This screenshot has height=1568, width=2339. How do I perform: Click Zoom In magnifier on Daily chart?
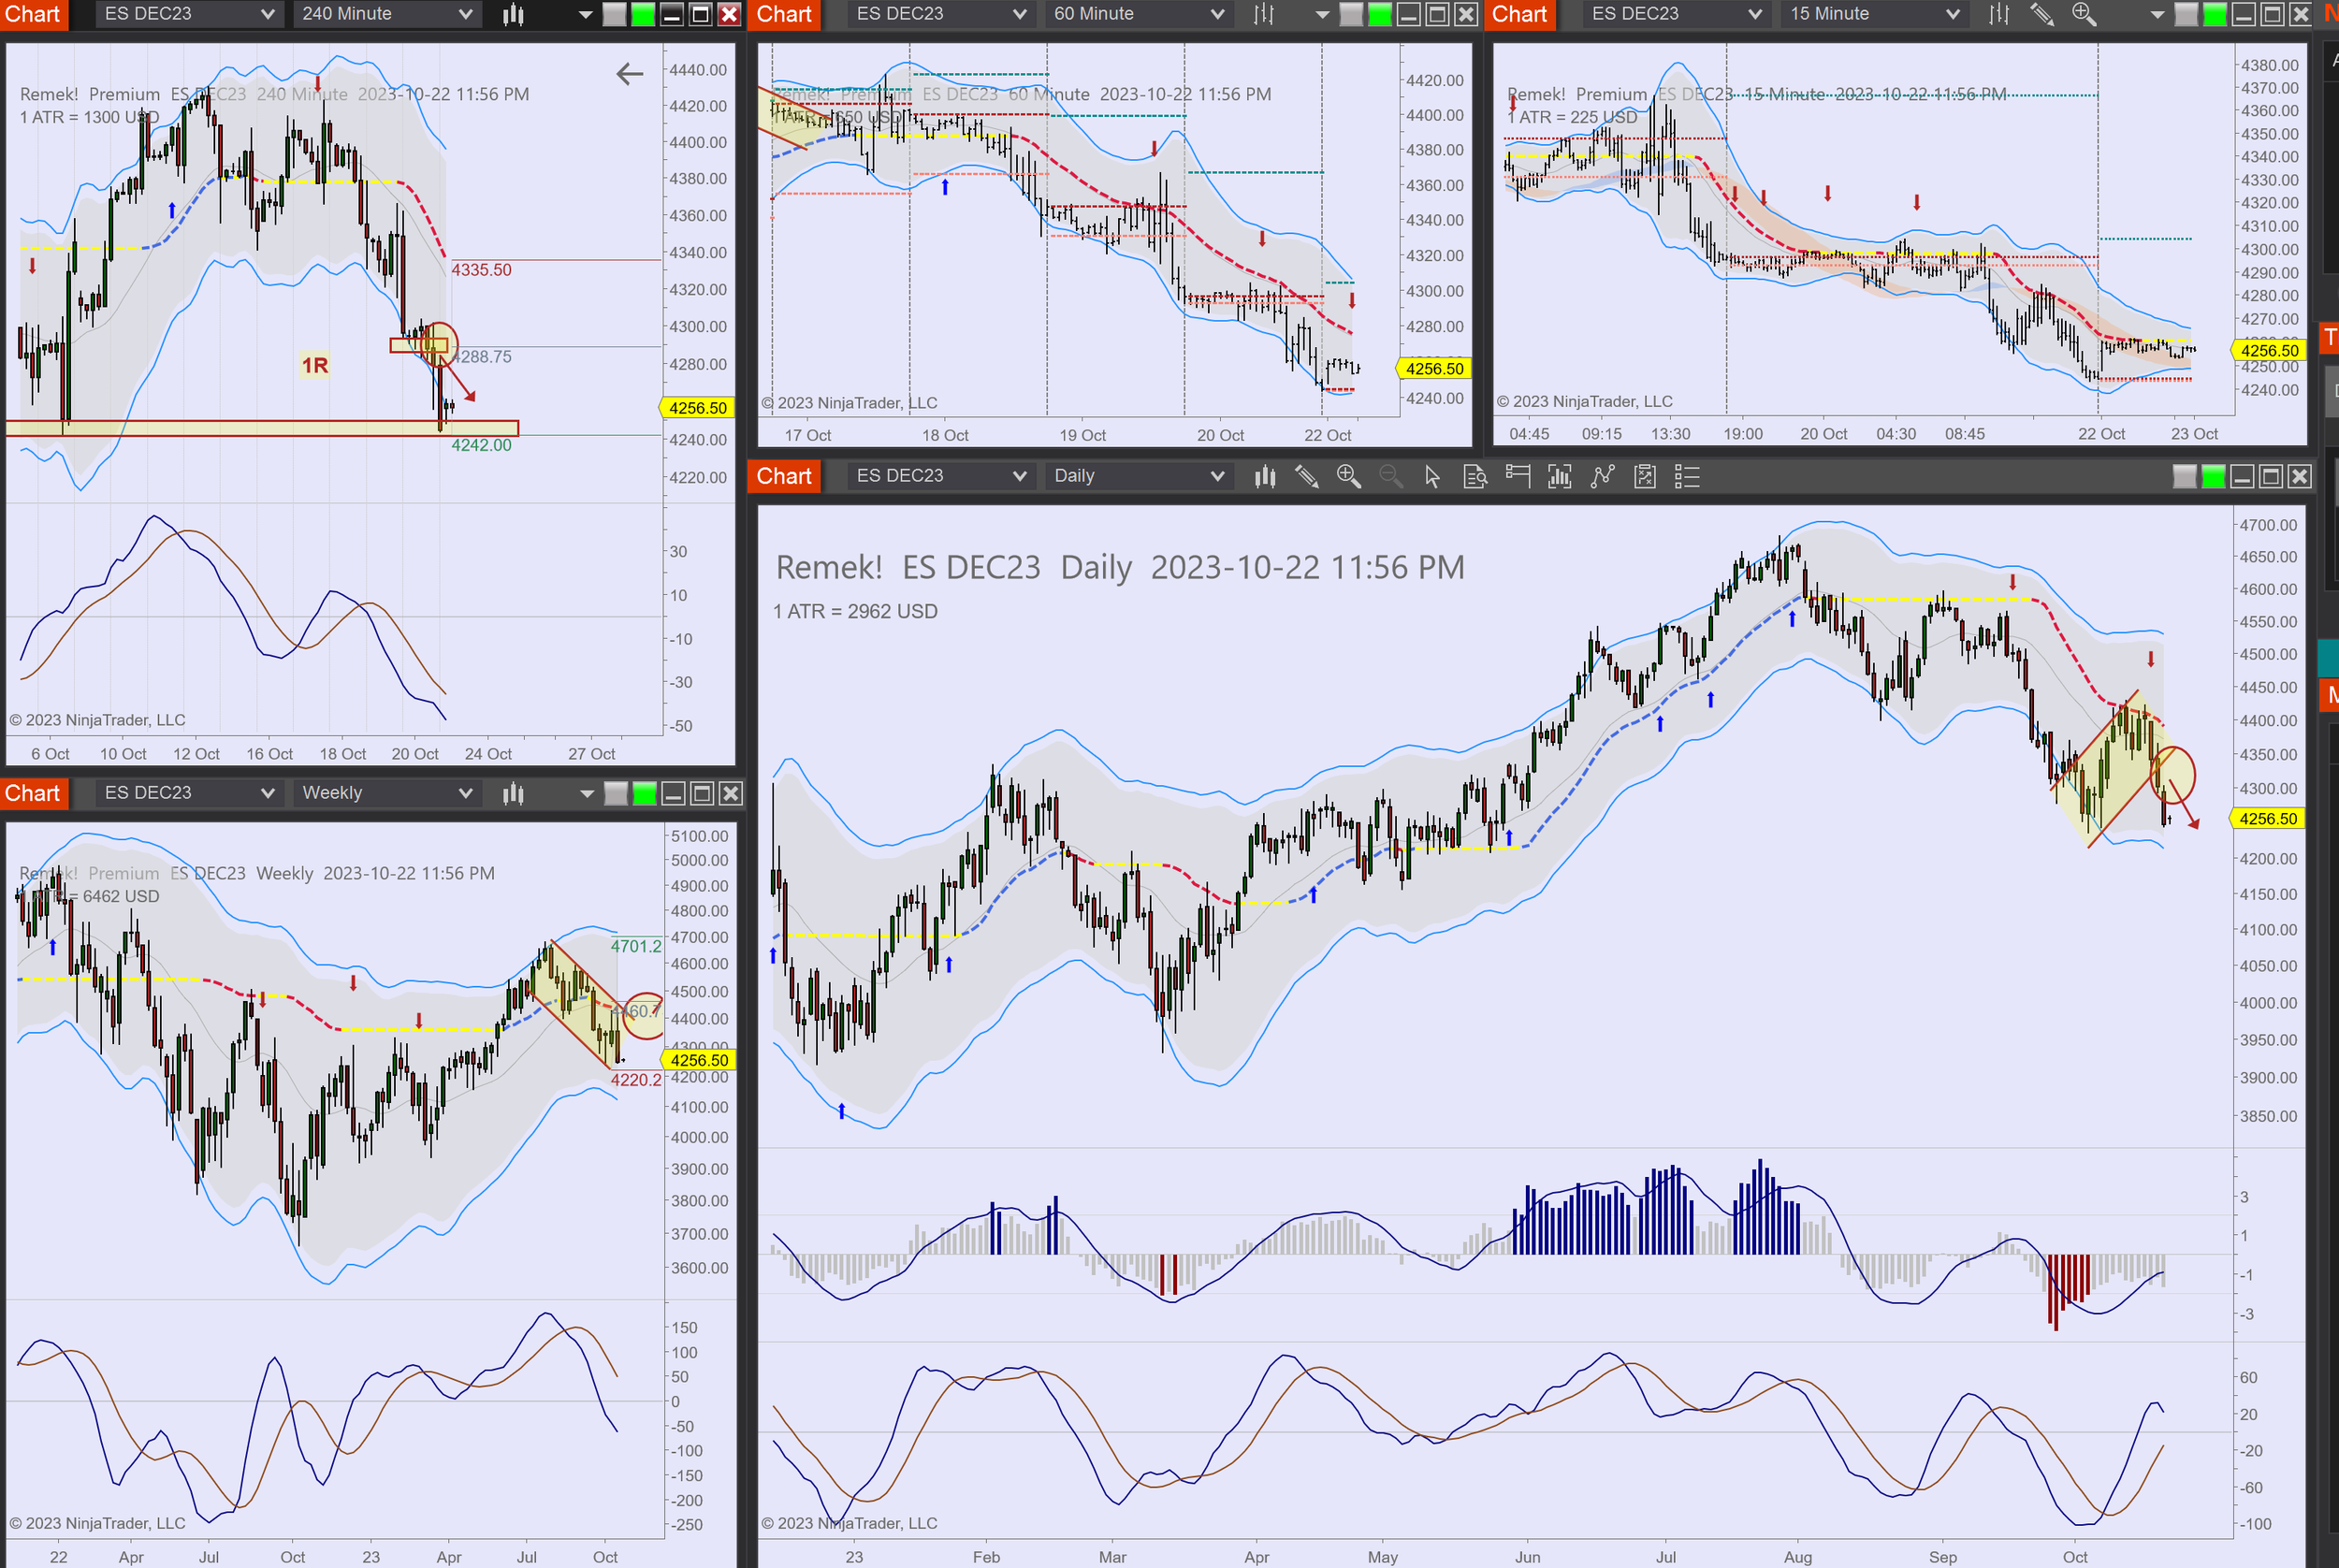[x=1348, y=477]
